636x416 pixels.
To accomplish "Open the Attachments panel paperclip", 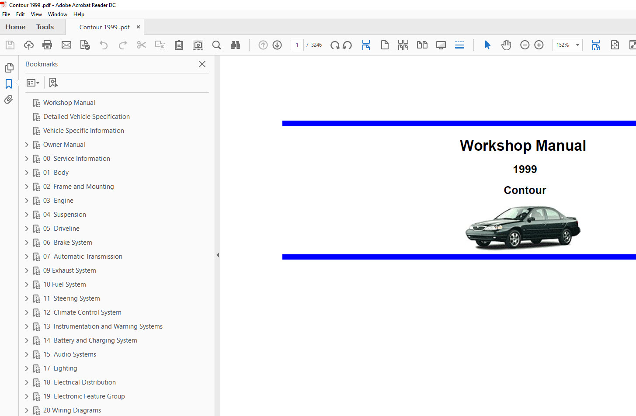I will (9, 100).
